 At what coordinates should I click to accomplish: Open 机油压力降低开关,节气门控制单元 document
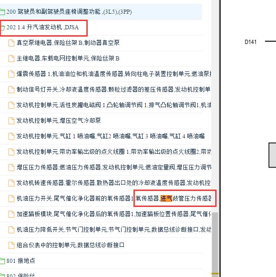114,230
